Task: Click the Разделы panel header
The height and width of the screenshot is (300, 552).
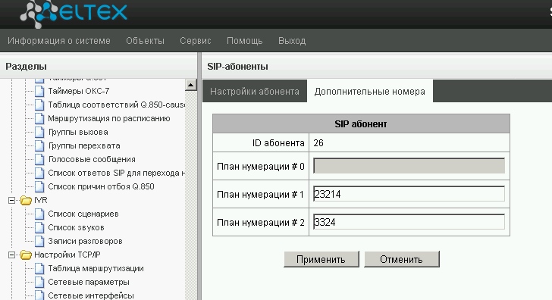Action: tap(26, 67)
